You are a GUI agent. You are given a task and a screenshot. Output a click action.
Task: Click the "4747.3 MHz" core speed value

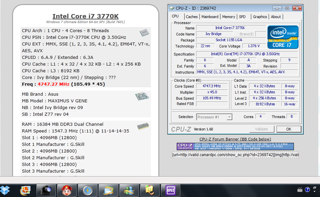[x=212, y=86]
